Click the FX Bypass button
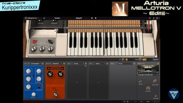 click(156, 60)
